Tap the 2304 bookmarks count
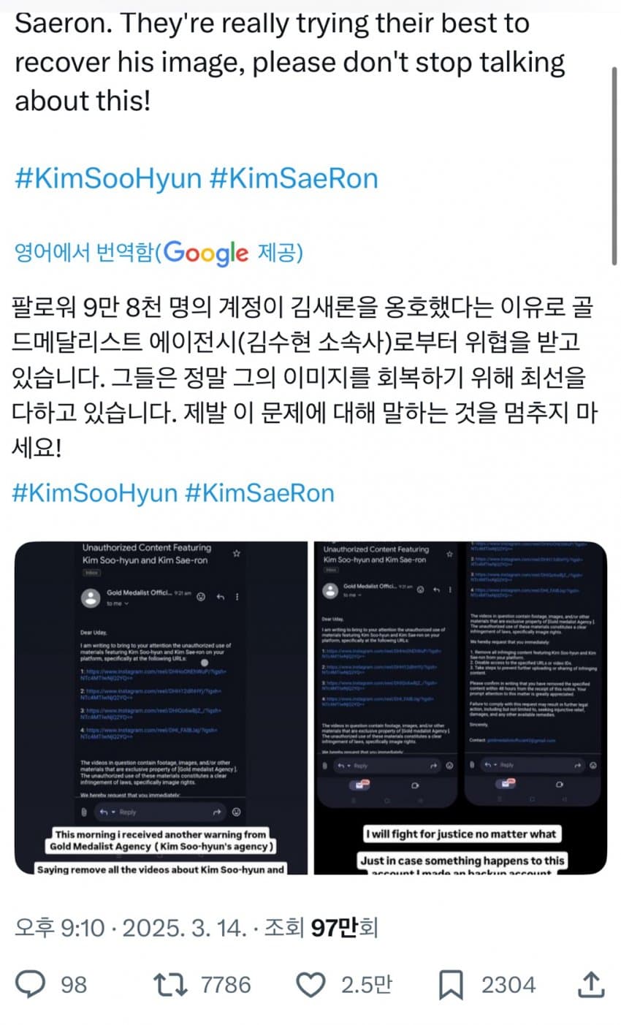 pos(508,985)
